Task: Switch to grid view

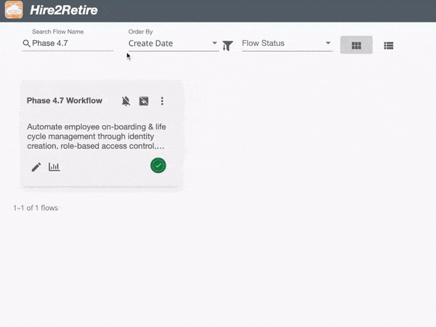Action: point(356,45)
